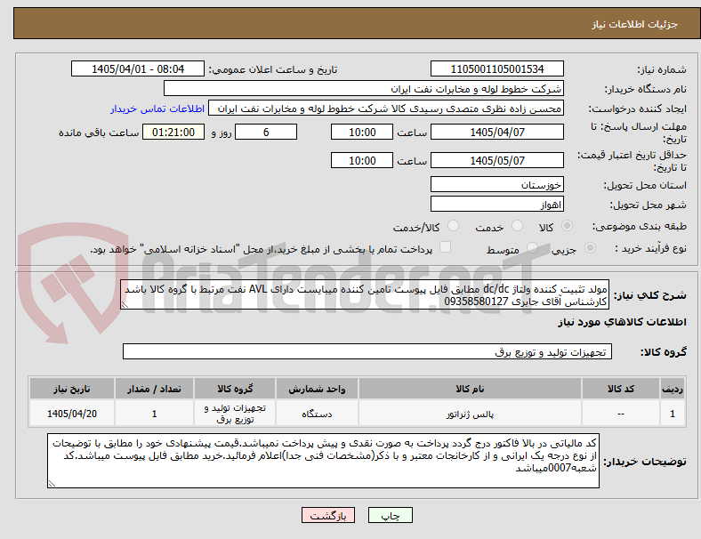Click the resize handle of buyer notes area
This screenshot has width=701, height=539.
52,483
